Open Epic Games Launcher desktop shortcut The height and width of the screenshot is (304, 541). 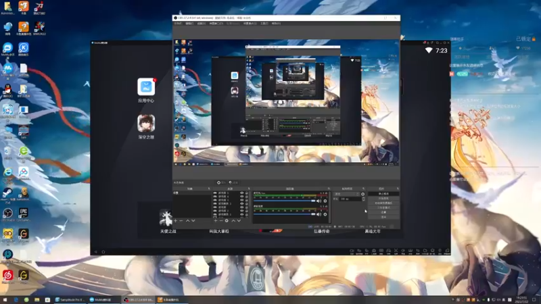click(24, 214)
